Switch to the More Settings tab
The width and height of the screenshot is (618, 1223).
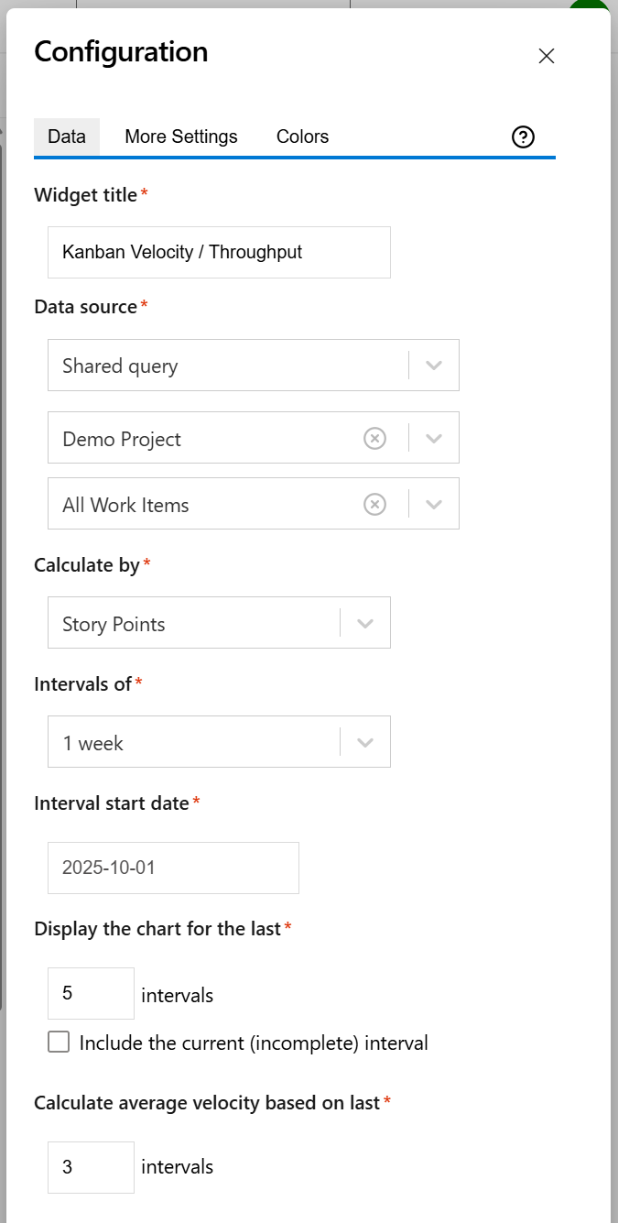click(180, 136)
